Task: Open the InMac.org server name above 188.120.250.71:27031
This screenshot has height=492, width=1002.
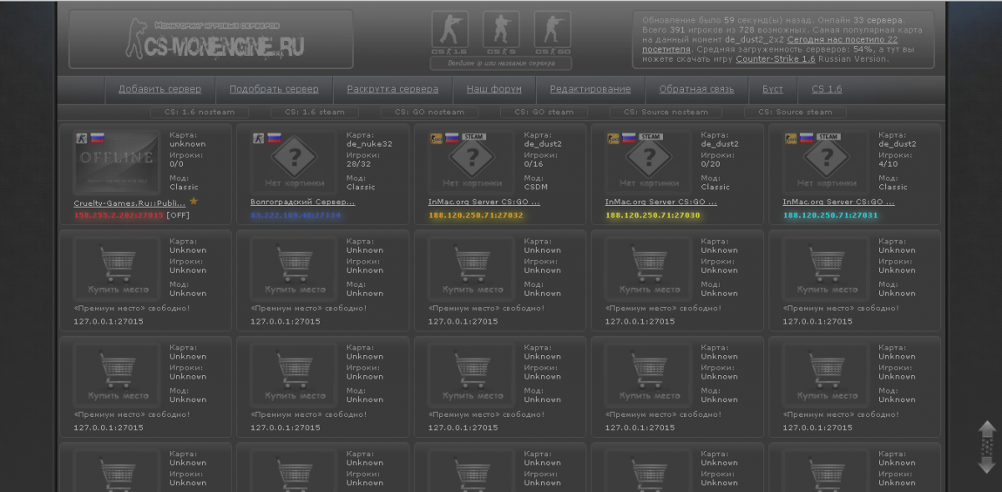Action: 838,202
